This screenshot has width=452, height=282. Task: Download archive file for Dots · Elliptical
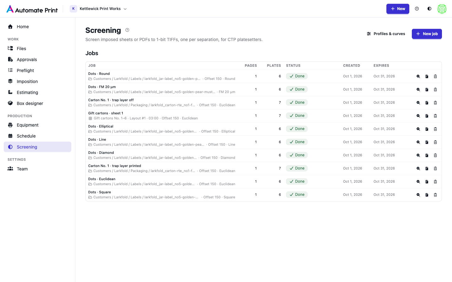(427, 129)
